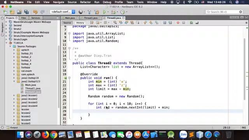Select the Projects tab

(x=10, y=18)
